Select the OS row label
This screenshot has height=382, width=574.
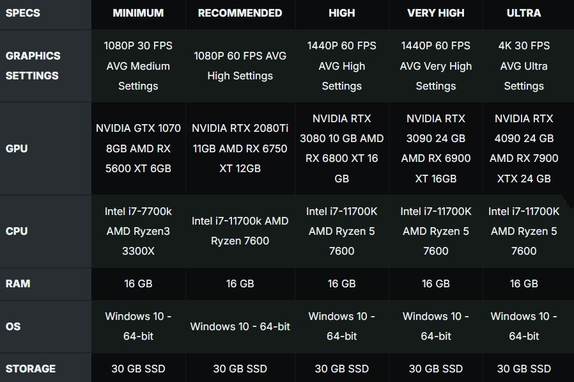click(13, 326)
